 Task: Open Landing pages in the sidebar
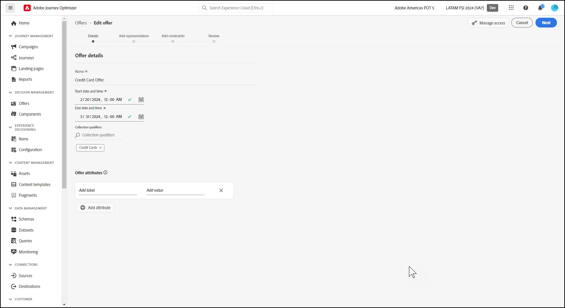coord(27,69)
